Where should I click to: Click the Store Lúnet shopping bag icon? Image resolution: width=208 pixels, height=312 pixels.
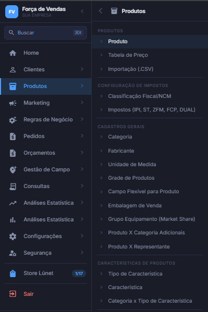click(13, 273)
